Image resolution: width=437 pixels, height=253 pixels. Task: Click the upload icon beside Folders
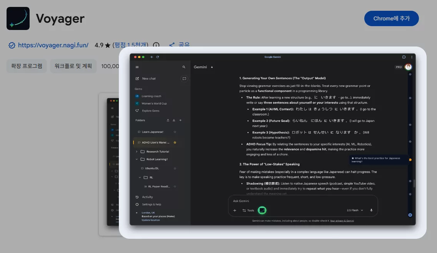[168, 120]
